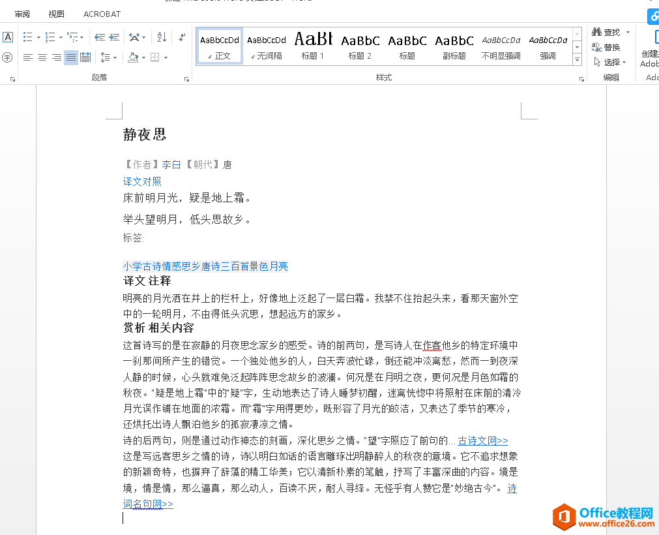
Task: Toggle justify alignment
Action: click(71, 57)
